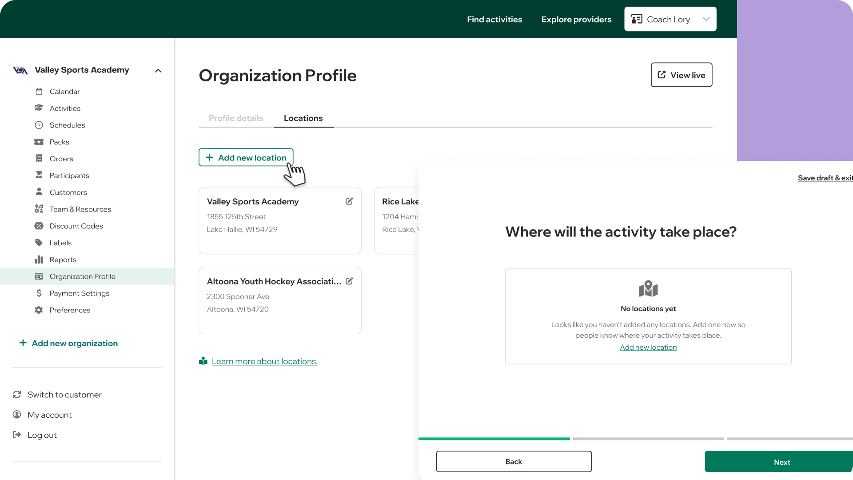Open Packs using the ticket icon
The image size is (853, 480).
(x=39, y=142)
